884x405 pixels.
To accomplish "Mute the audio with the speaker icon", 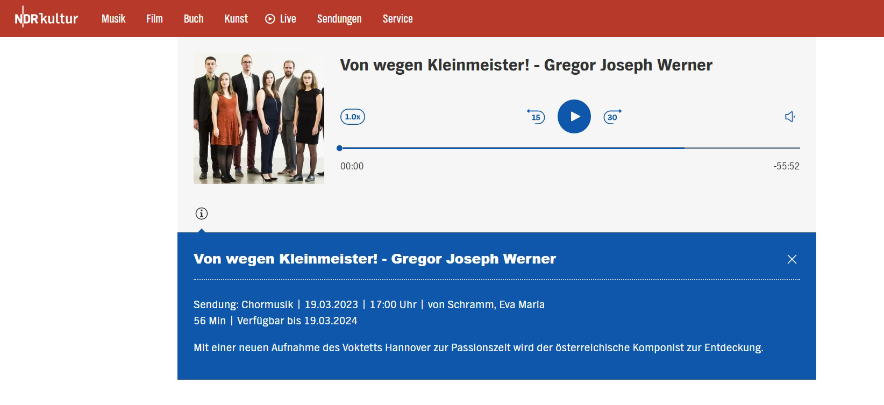I will click(789, 117).
